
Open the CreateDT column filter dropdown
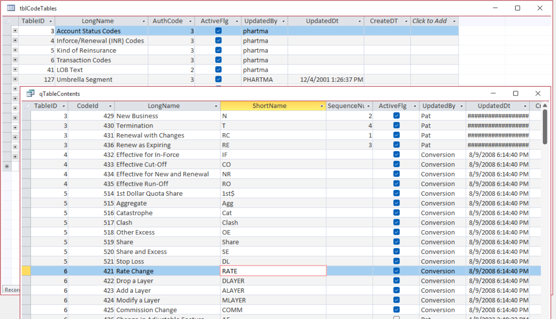pyautogui.click(x=406, y=21)
